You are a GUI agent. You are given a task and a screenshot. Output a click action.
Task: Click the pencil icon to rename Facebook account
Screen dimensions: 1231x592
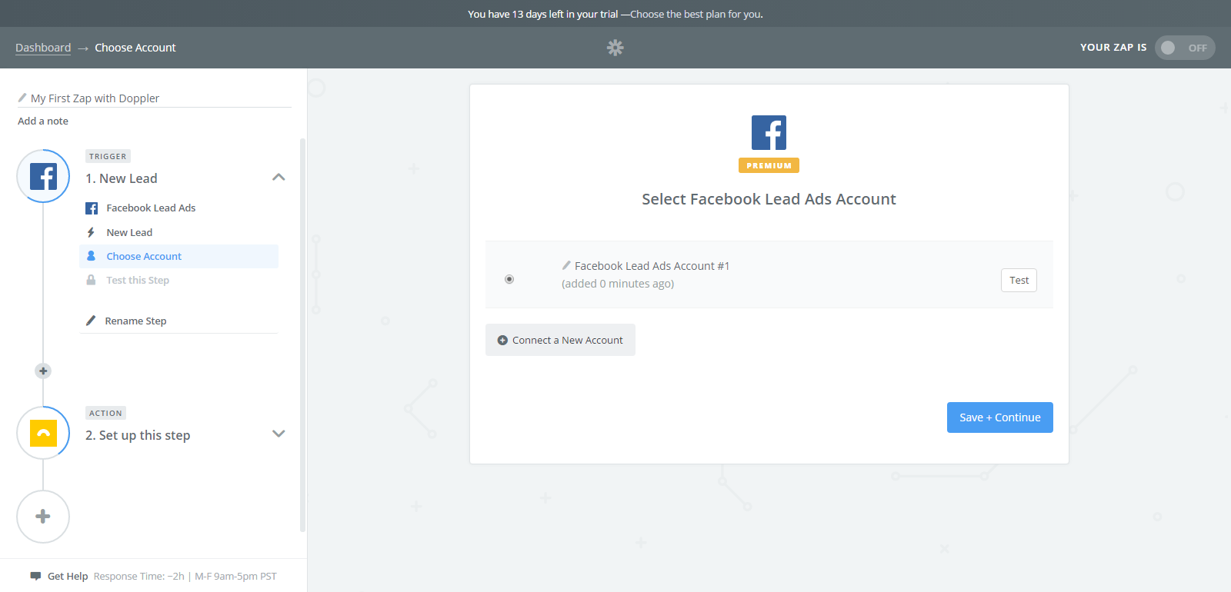tap(566, 265)
